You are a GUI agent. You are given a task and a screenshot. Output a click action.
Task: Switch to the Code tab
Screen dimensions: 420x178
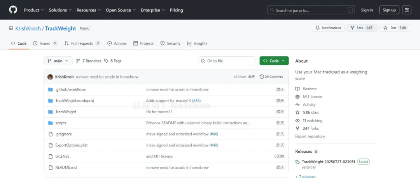pos(19,44)
